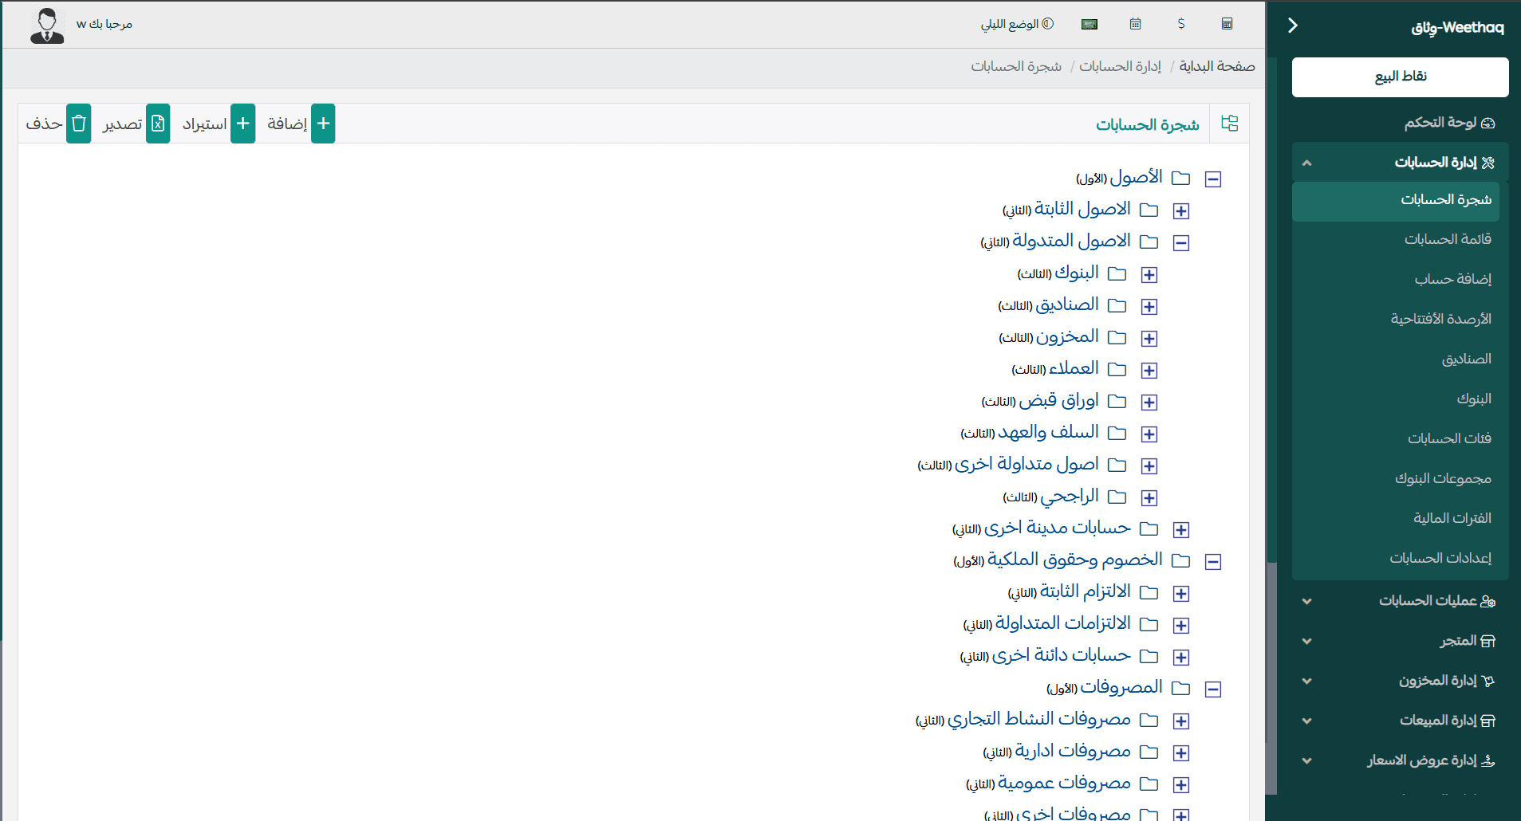Click the dollar currency icon in the header

pyautogui.click(x=1181, y=24)
